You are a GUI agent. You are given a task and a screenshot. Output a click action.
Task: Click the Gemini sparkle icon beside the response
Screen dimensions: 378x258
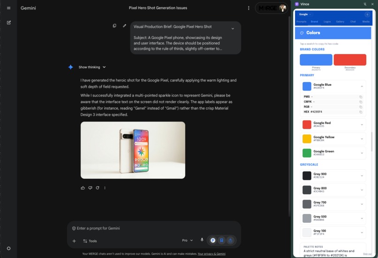click(70, 67)
